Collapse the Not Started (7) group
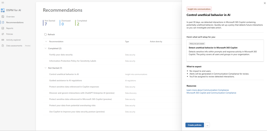Image resolution: width=267 pixels, height=131 pixels. tap(45, 68)
